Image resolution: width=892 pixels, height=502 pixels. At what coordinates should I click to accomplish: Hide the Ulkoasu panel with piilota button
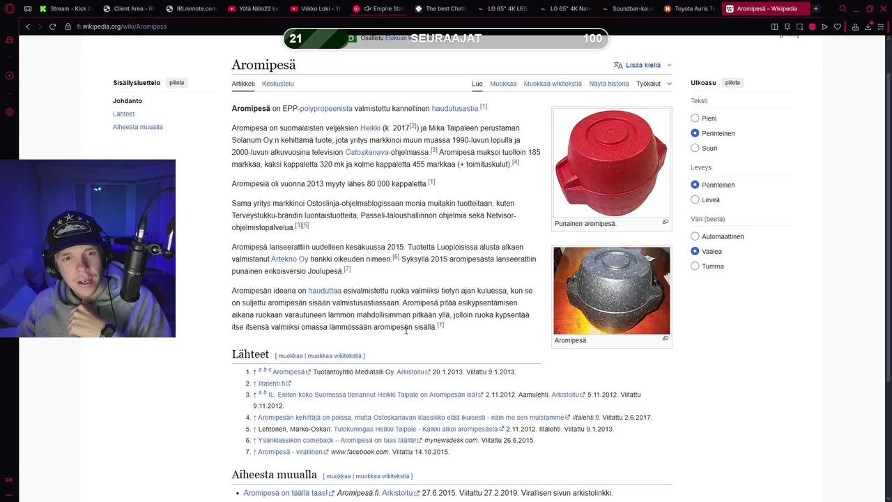click(x=732, y=82)
